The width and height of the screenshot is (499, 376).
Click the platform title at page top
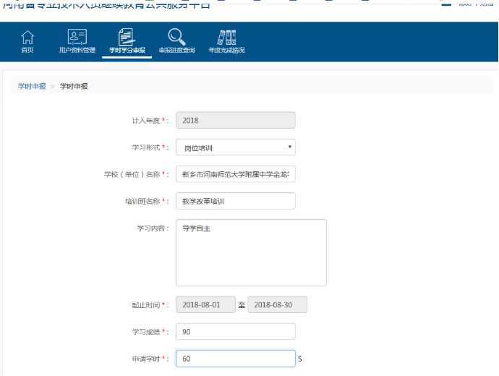tap(107, 4)
